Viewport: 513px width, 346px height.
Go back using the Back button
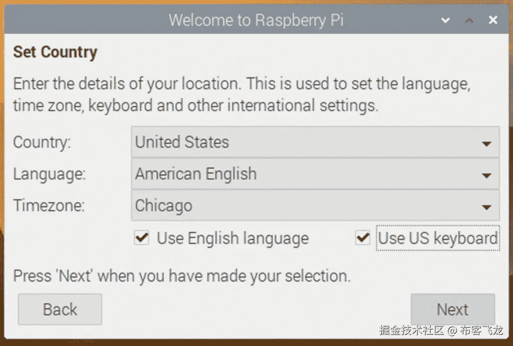pyautogui.click(x=60, y=310)
